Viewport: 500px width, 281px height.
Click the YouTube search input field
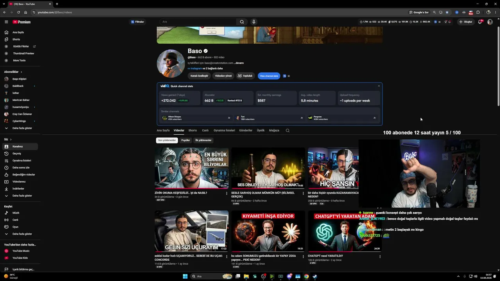tap(198, 22)
